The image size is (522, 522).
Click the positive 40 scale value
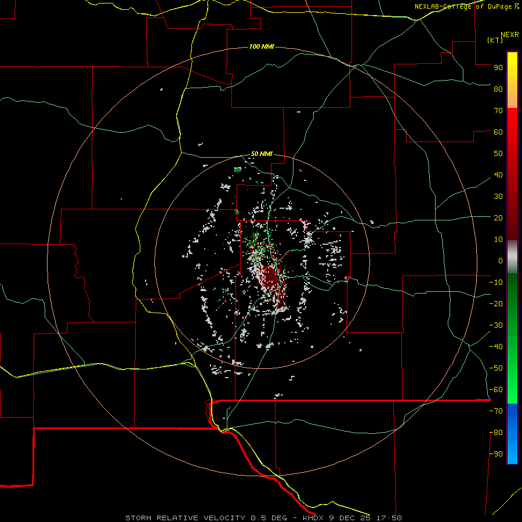pyautogui.click(x=498, y=175)
